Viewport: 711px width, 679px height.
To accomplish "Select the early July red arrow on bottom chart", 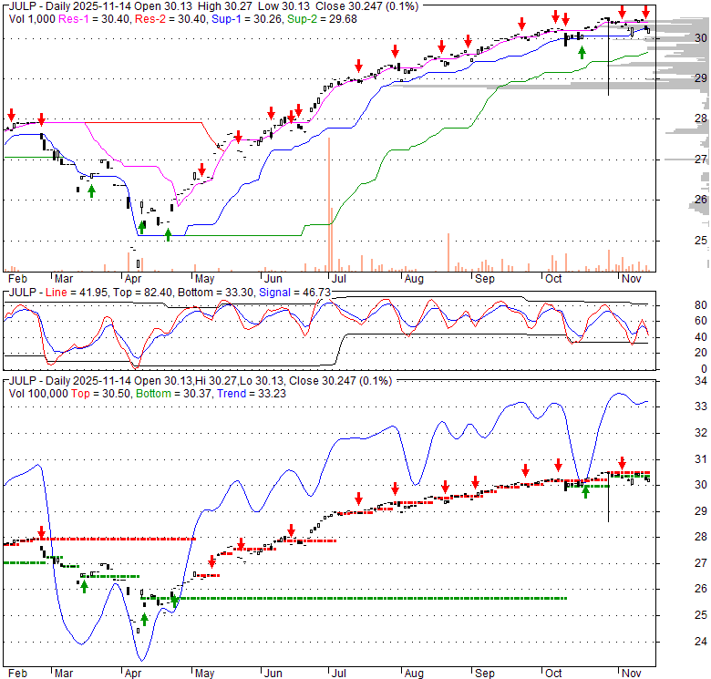I will 359,499.
